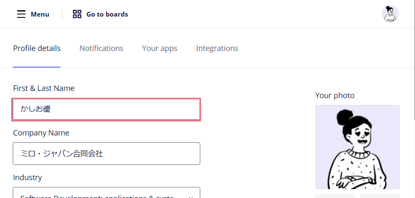The height and width of the screenshot is (198, 415).
Task: Open the Your apps tab
Action: (x=160, y=48)
